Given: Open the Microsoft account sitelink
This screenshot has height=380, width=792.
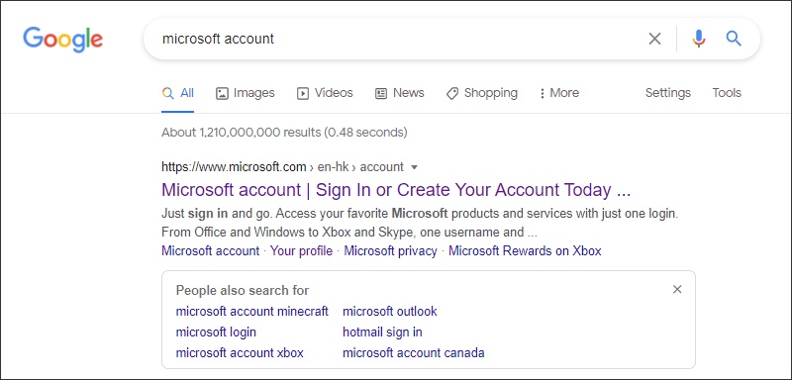Looking at the screenshot, I should [x=210, y=250].
